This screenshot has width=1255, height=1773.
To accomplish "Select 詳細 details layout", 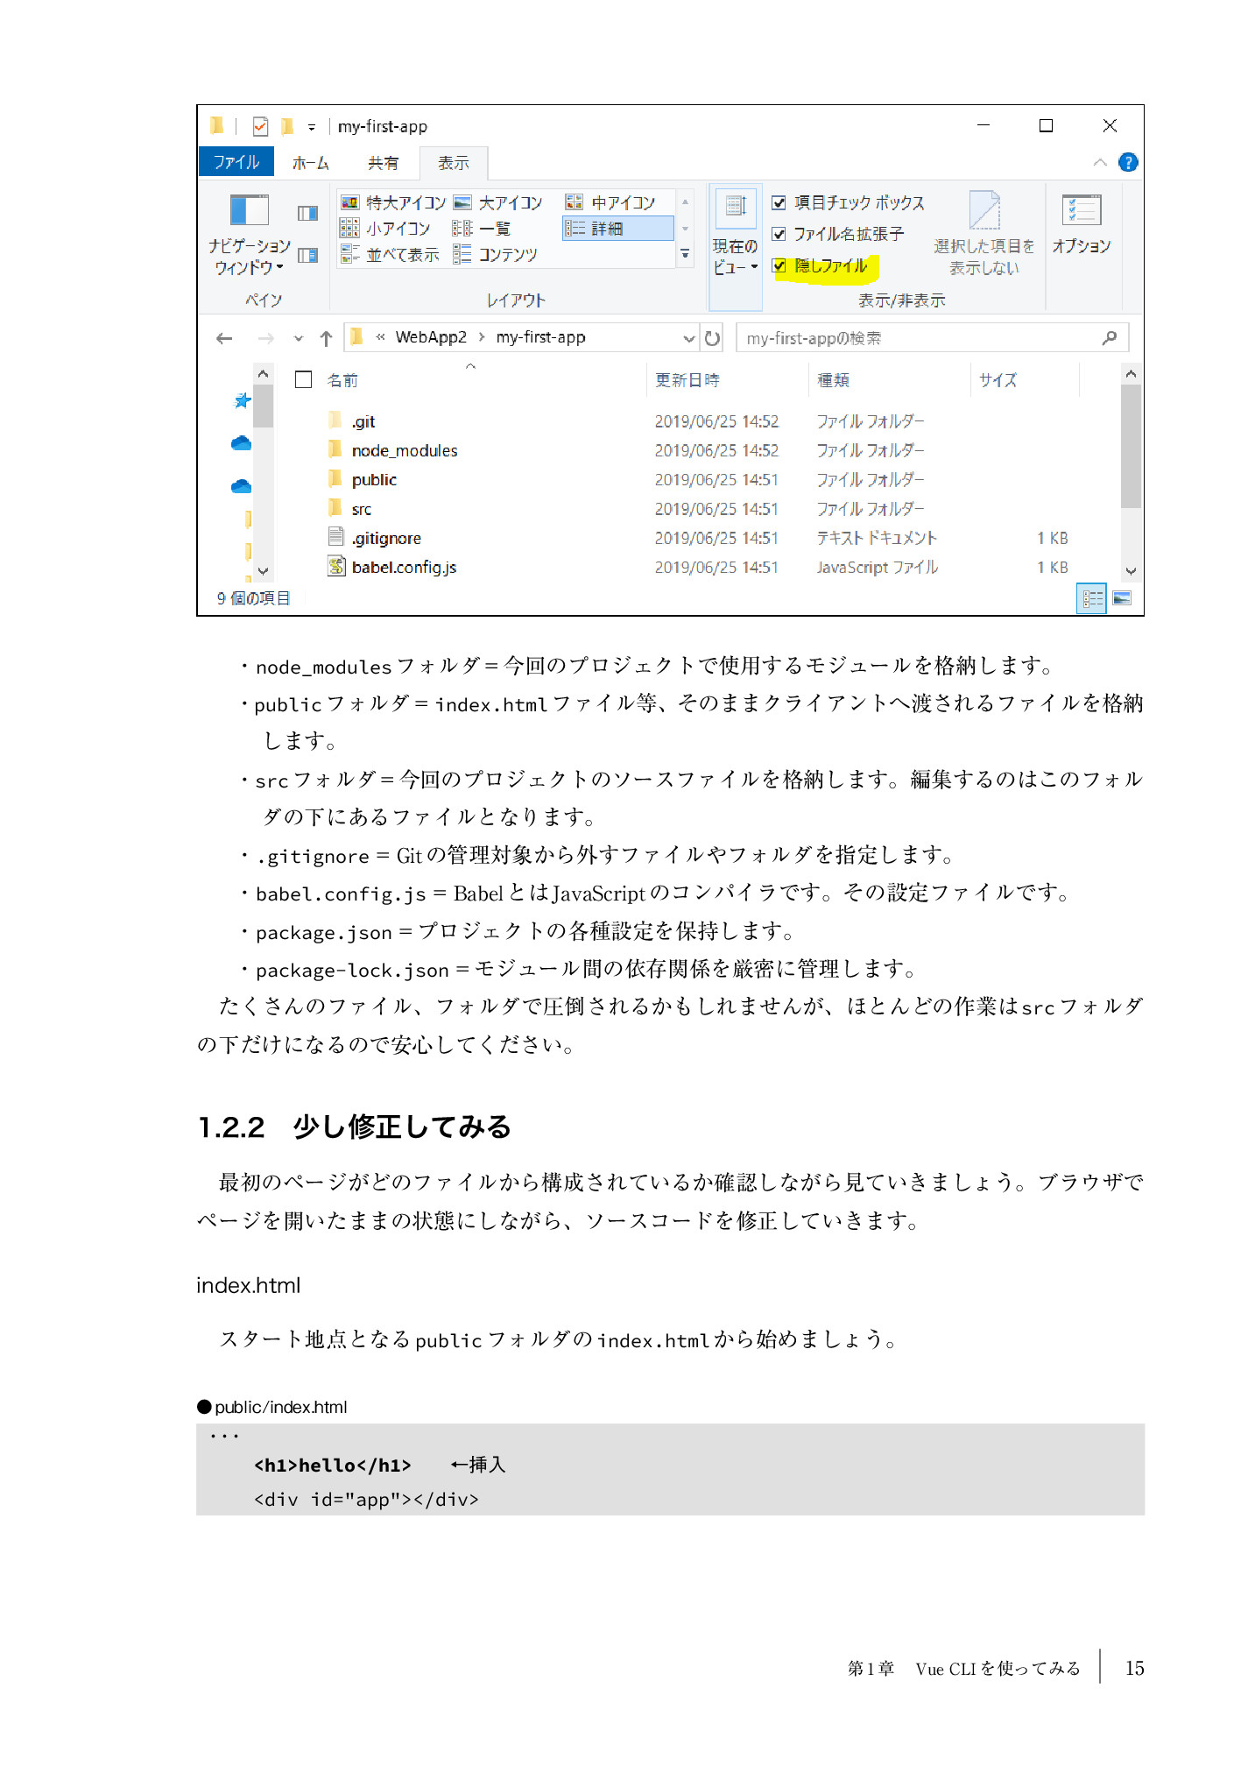I will [617, 229].
